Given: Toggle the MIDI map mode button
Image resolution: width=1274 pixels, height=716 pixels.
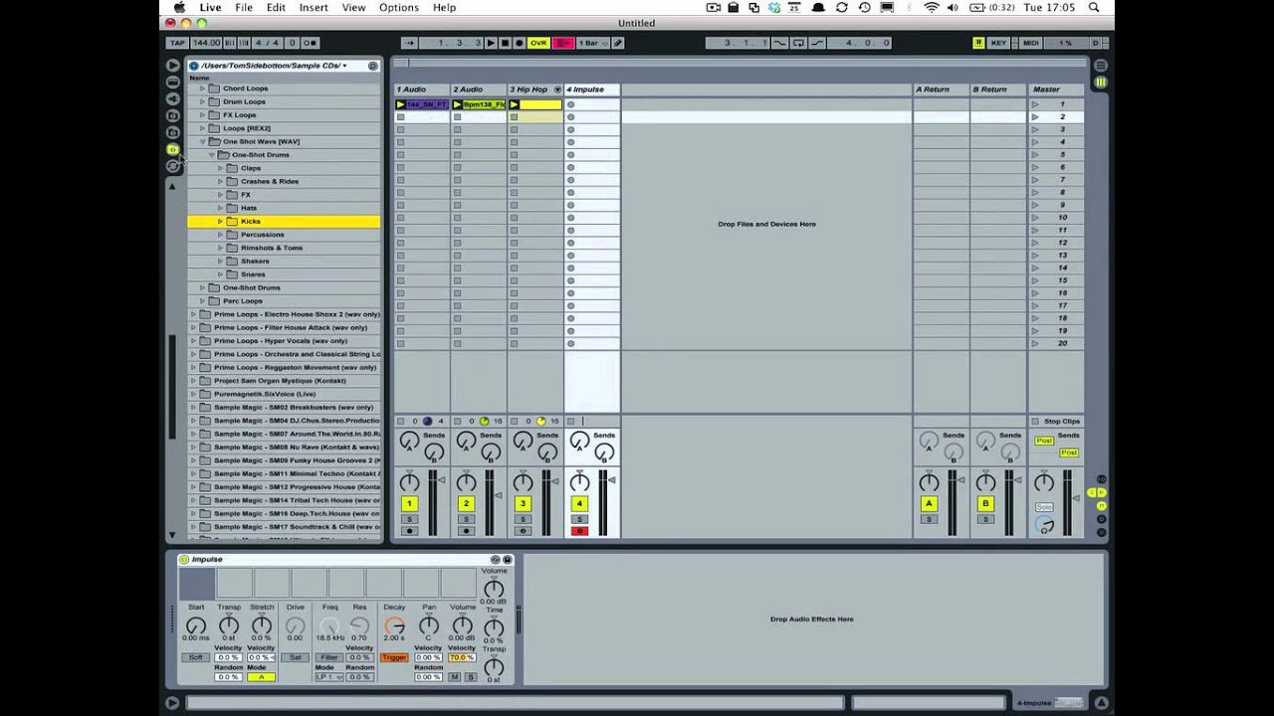Looking at the screenshot, I should (1031, 43).
